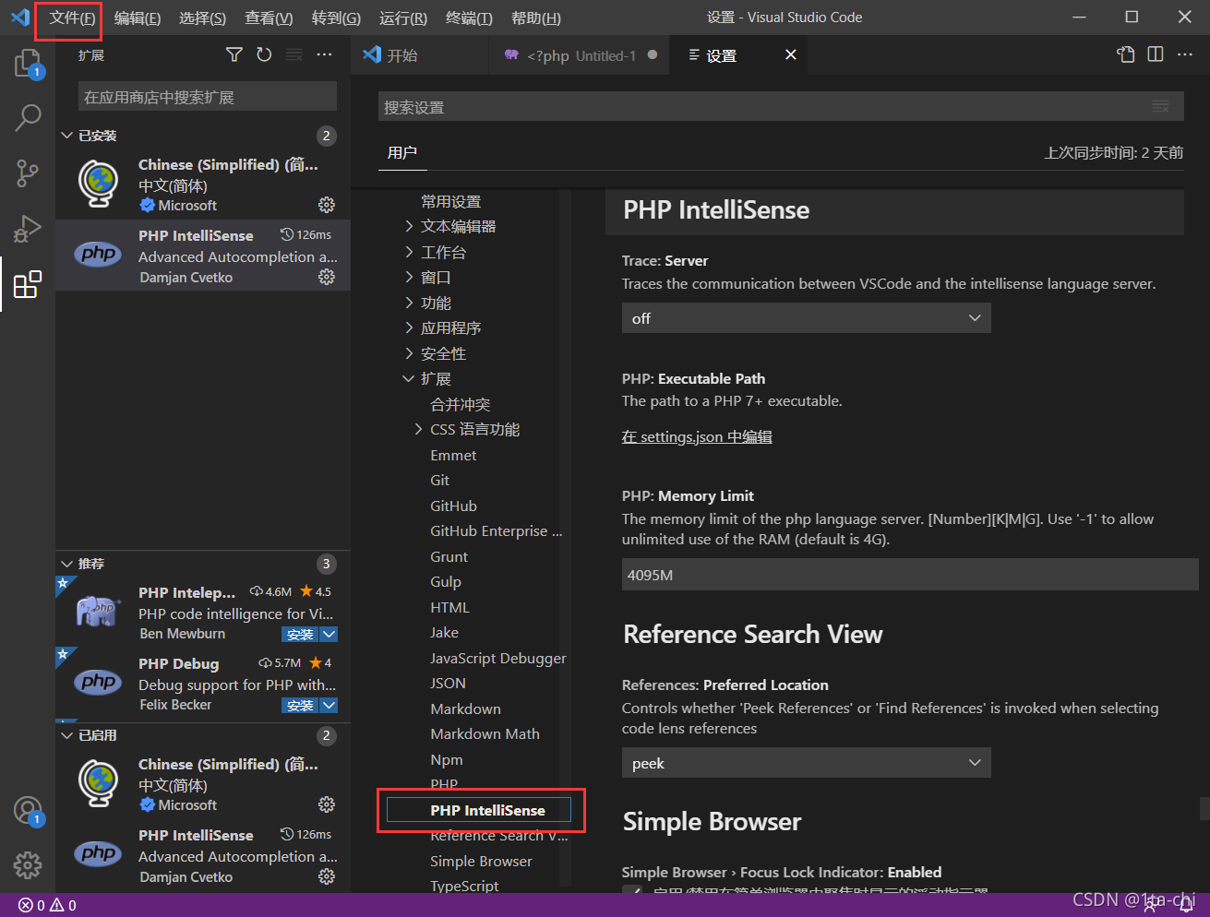The height and width of the screenshot is (917, 1210).
Task: Click 在 settings.json 中编辑 link
Action: click(697, 436)
